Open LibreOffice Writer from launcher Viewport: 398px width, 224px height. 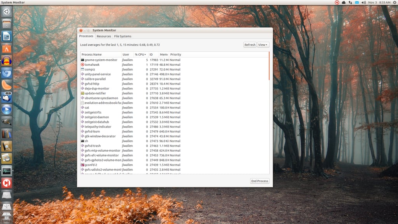[x=7, y=36]
